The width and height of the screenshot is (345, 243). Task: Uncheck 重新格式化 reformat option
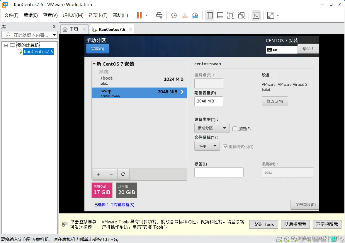pos(225,147)
